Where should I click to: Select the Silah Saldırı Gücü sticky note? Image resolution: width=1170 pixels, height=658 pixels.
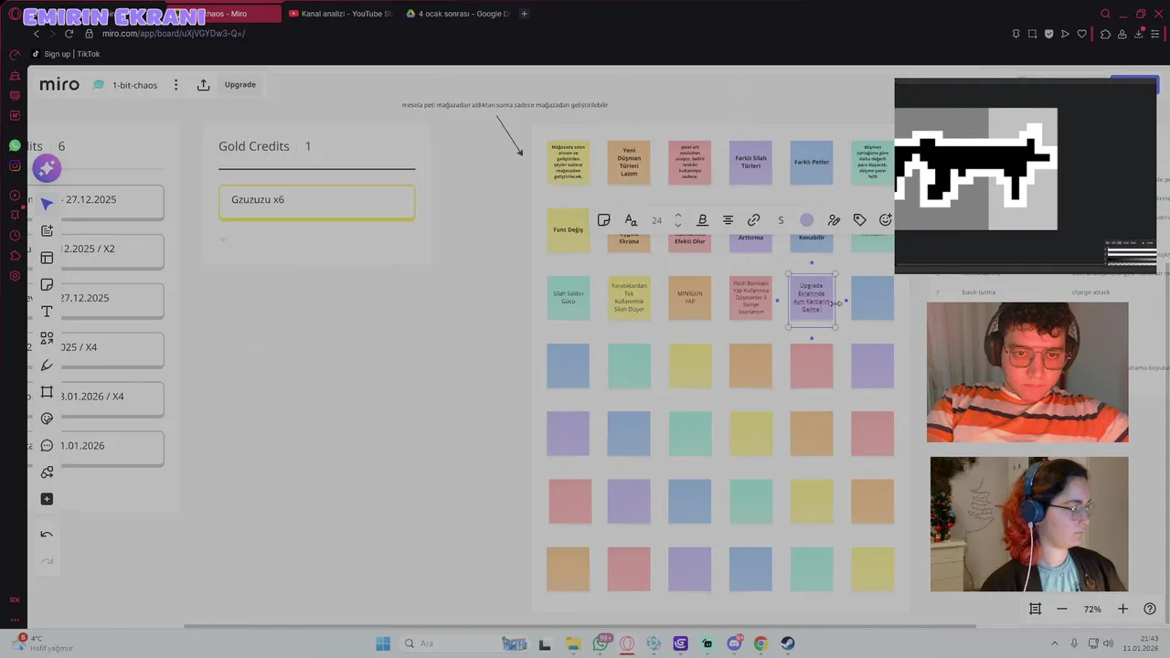pyautogui.click(x=568, y=298)
